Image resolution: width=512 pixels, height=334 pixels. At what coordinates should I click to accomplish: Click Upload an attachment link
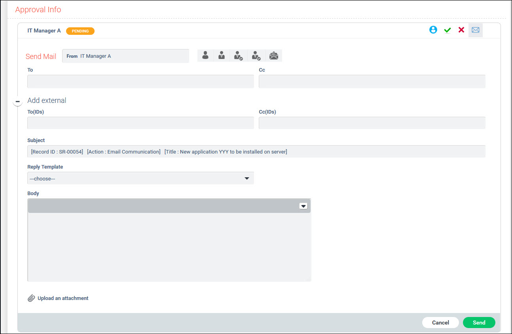pyautogui.click(x=63, y=298)
